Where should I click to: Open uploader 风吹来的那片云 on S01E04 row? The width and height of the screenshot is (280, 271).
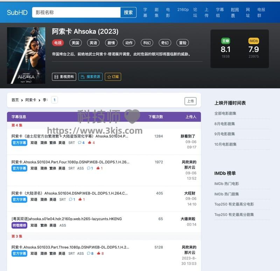click(x=189, y=165)
